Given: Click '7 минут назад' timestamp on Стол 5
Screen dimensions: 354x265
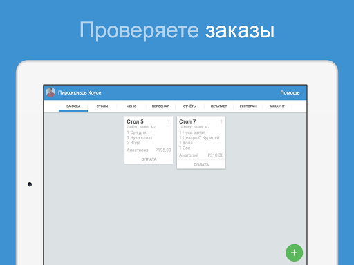Looking at the screenshot, I should pos(138,127).
